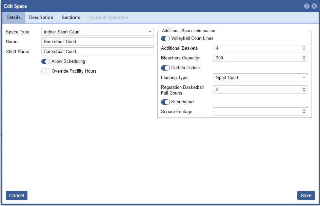Increase Regulation Basketball Full Courts value
The image size is (320, 206).
coord(304,88)
